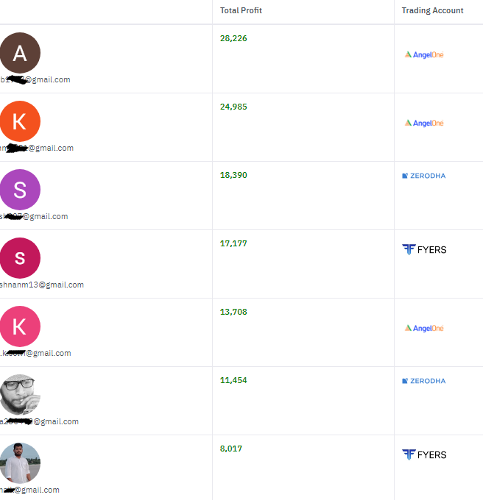Image resolution: width=483 pixels, height=500 pixels.
Task: Click the orange 'K' avatar circle
Action: point(20,121)
